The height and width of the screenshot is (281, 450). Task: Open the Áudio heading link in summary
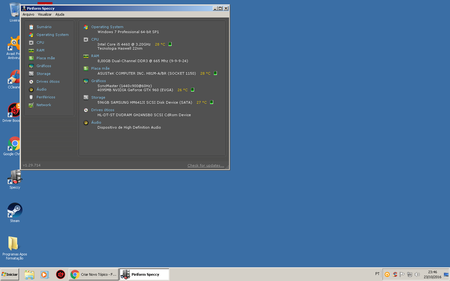[96, 122]
